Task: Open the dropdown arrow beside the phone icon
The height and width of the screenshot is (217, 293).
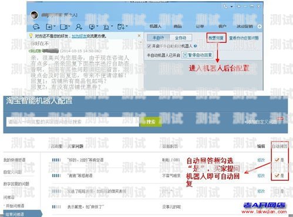Action: 231,6
